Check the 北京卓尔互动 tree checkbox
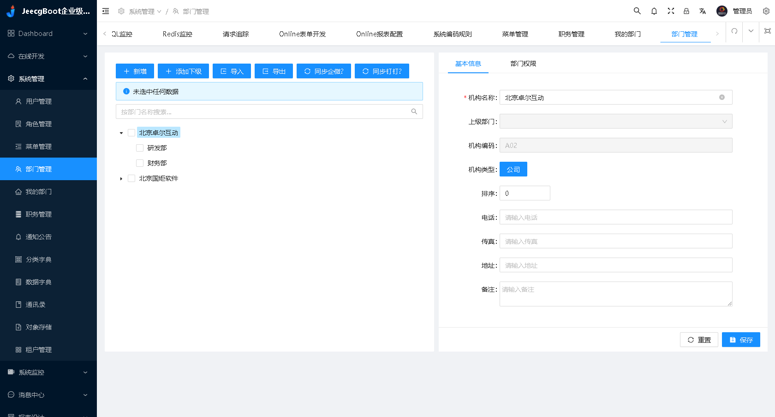 coord(131,132)
